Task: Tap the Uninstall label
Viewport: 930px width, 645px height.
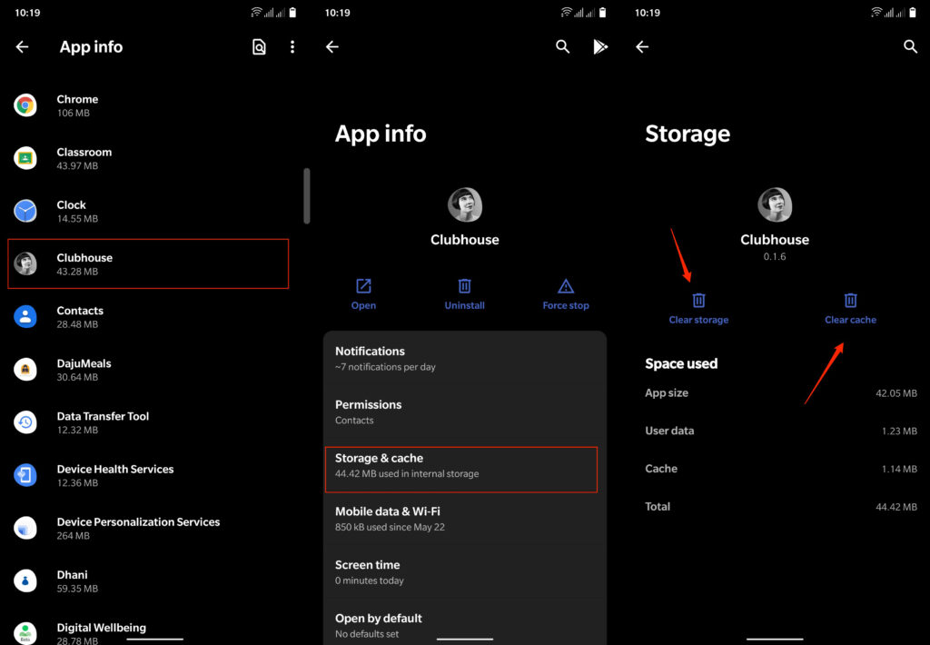Action: pyautogui.click(x=464, y=305)
